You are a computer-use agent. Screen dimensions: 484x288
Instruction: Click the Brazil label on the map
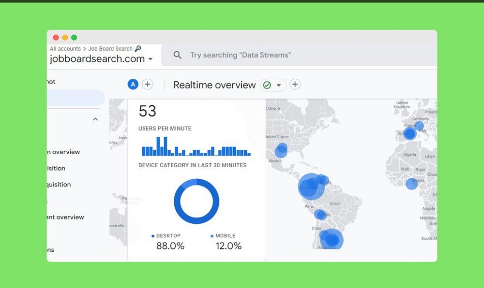coord(335,203)
